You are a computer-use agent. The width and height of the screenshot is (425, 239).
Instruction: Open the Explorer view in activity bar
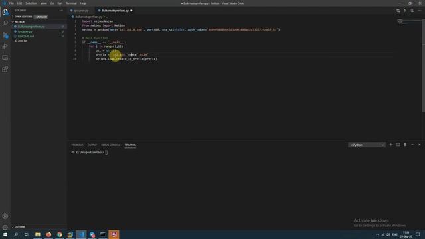5,12
